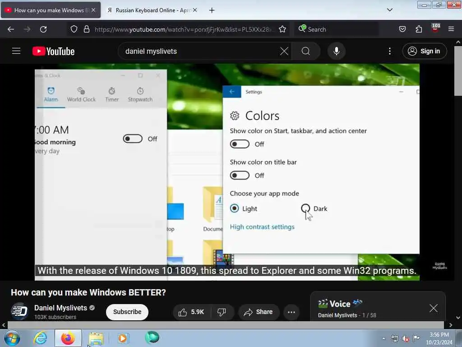462x347 pixels.
Task: Launch Internet Explorer from the taskbar
Action: click(40, 338)
